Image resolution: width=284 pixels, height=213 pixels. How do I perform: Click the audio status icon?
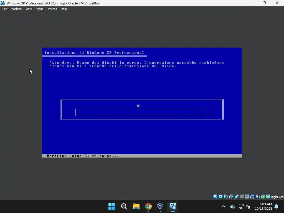tap(226, 197)
